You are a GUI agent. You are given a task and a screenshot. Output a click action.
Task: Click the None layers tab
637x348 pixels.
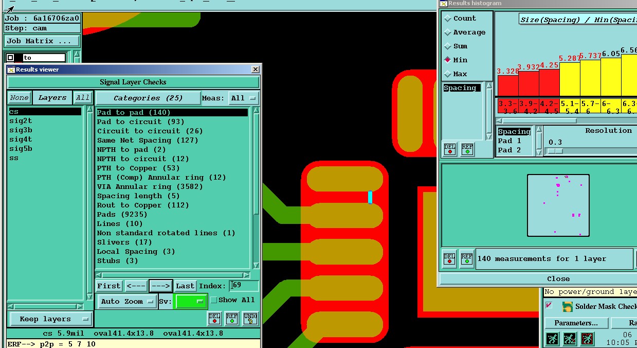coord(20,98)
